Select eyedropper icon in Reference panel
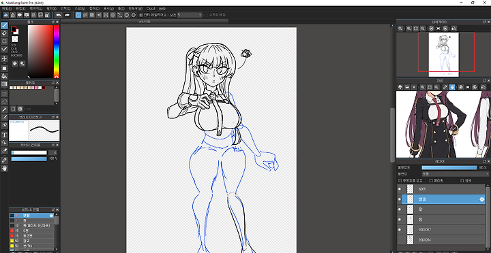 click(x=445, y=87)
